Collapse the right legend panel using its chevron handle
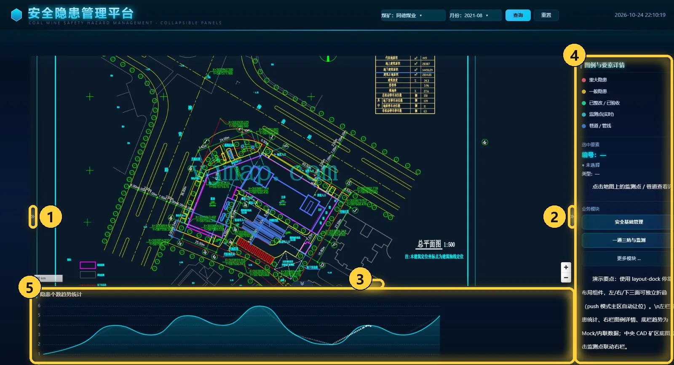The image size is (674, 365). pyautogui.click(x=572, y=217)
